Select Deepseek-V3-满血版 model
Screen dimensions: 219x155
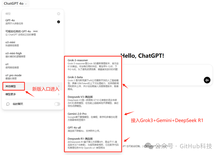click(x=93, y=101)
